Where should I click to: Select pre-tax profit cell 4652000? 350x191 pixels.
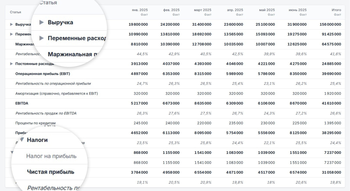(x=139, y=133)
